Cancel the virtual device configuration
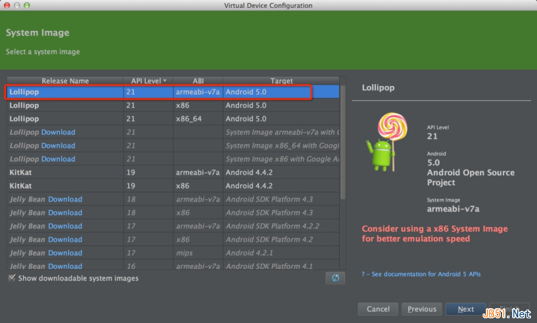 click(378, 310)
